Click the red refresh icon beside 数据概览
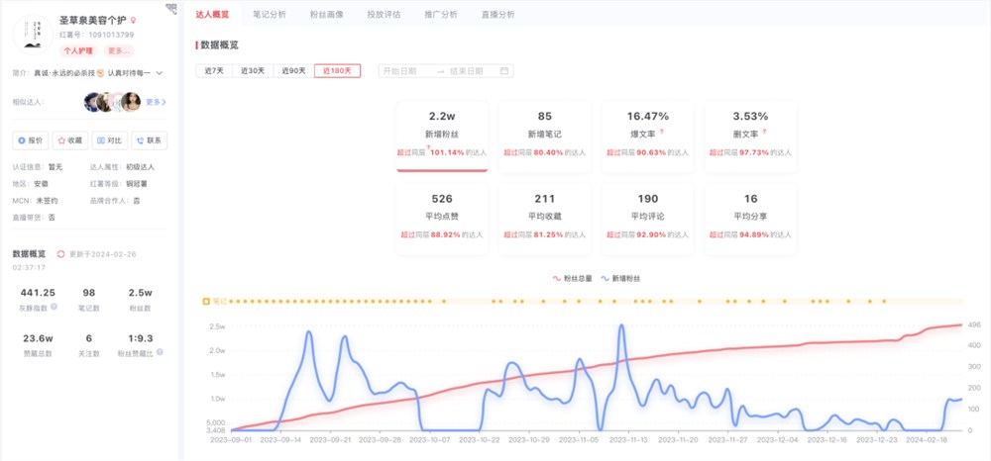The height and width of the screenshot is (461, 991). [61, 254]
